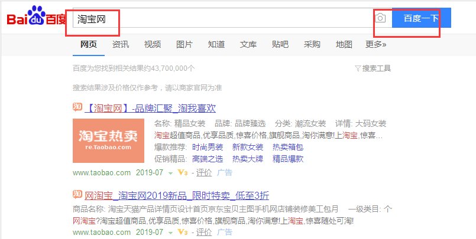Click 爆款推荐: label text
Image resolution: width=476 pixels, height=239 pixels.
pyautogui.click(x=171, y=147)
